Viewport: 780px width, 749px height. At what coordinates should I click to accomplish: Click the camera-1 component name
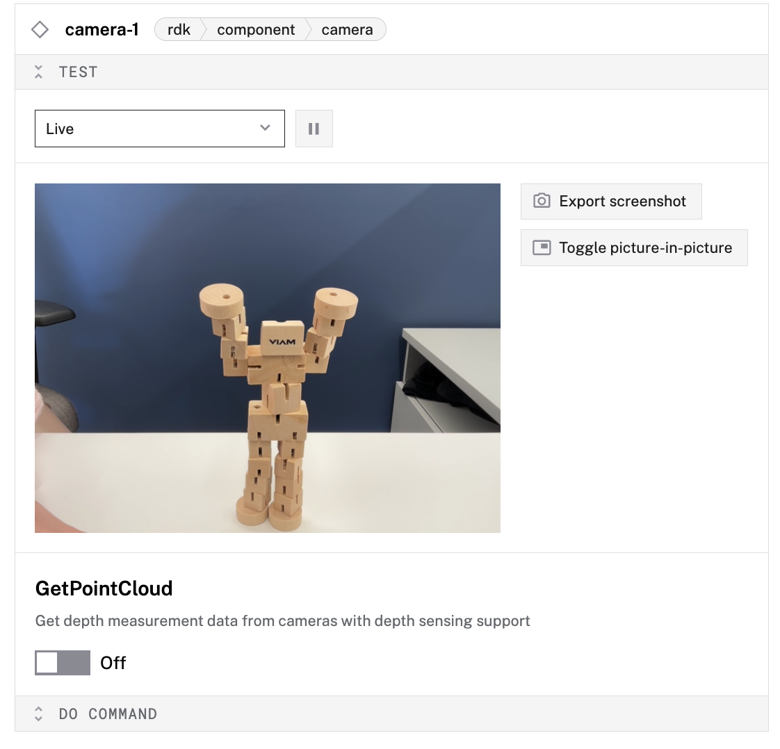[x=101, y=30]
